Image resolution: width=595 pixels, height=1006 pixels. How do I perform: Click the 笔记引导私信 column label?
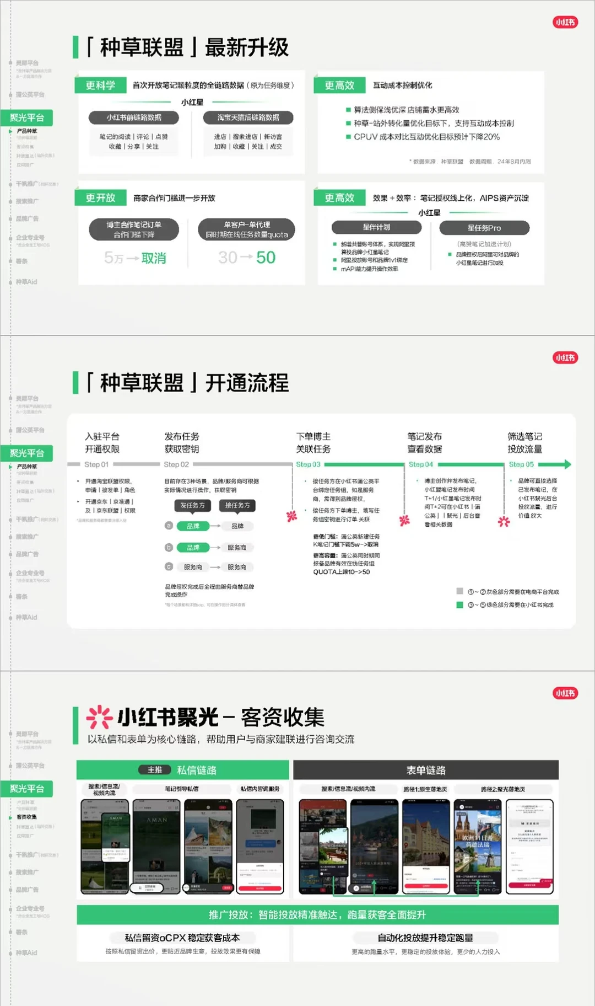pyautogui.click(x=182, y=789)
